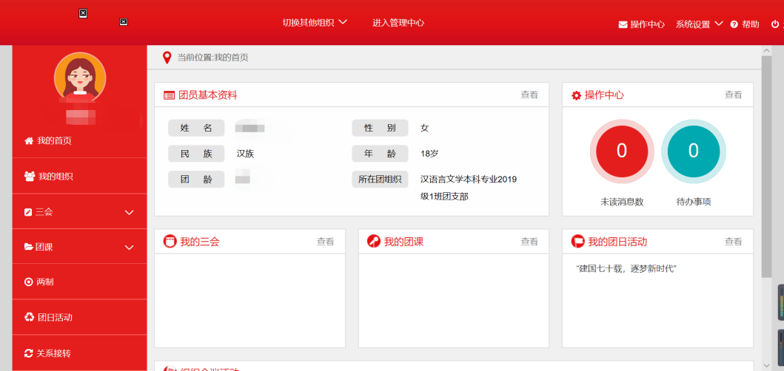Click the target icon beside 两制

click(28, 282)
